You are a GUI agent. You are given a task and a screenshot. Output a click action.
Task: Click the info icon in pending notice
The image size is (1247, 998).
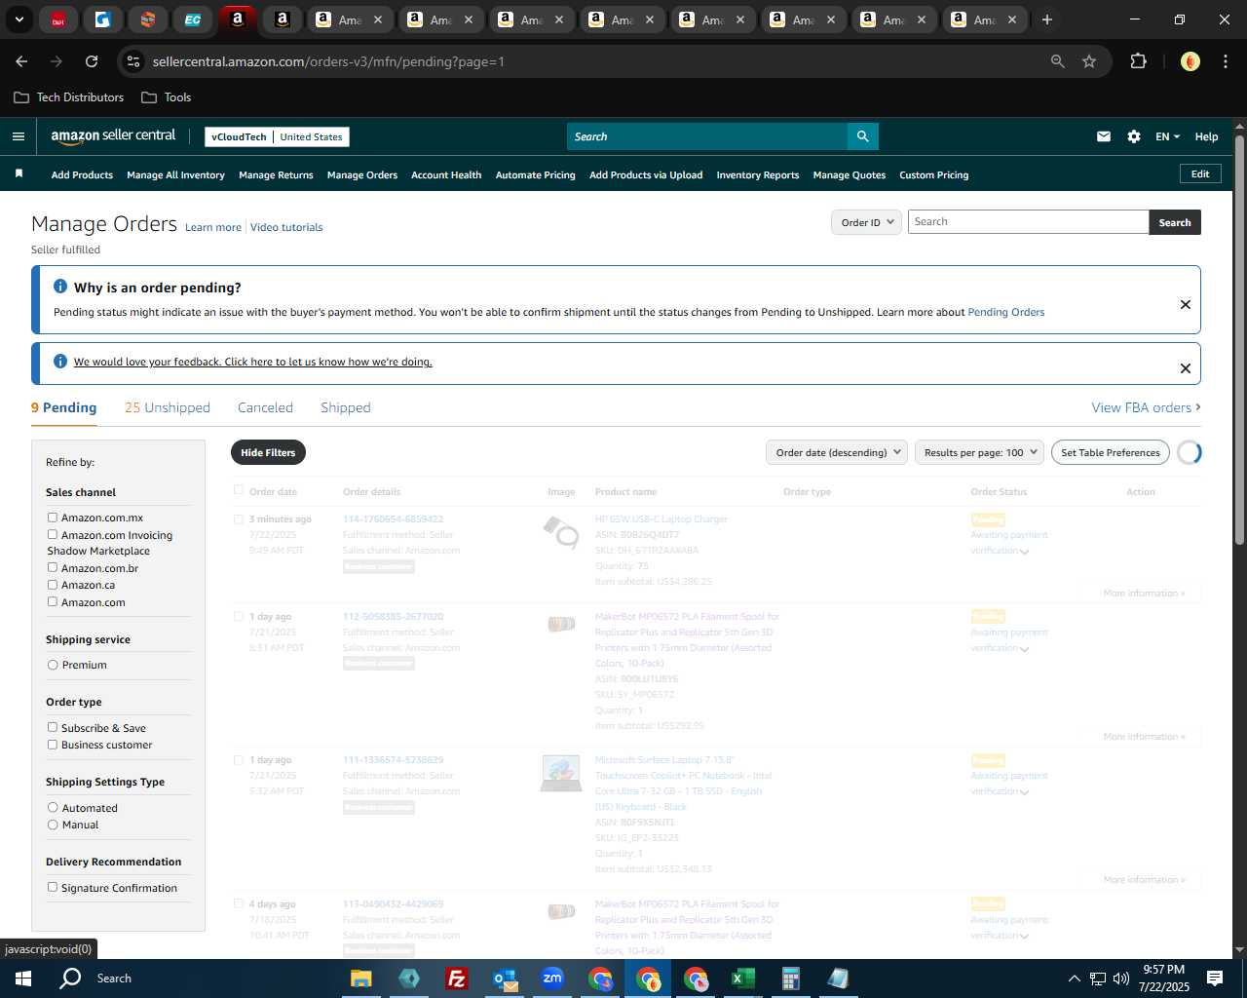point(60,287)
